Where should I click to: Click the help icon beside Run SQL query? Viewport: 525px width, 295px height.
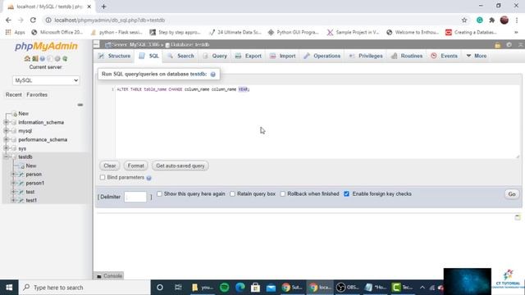[x=213, y=75]
